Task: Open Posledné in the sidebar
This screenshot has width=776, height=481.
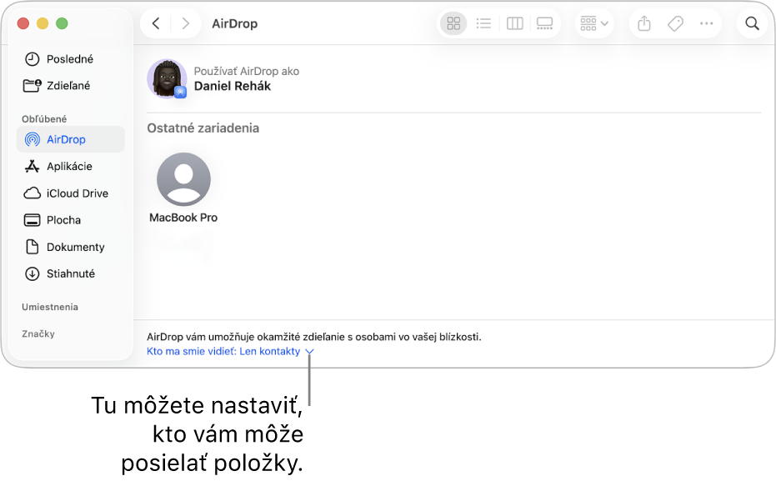Action: tap(70, 59)
